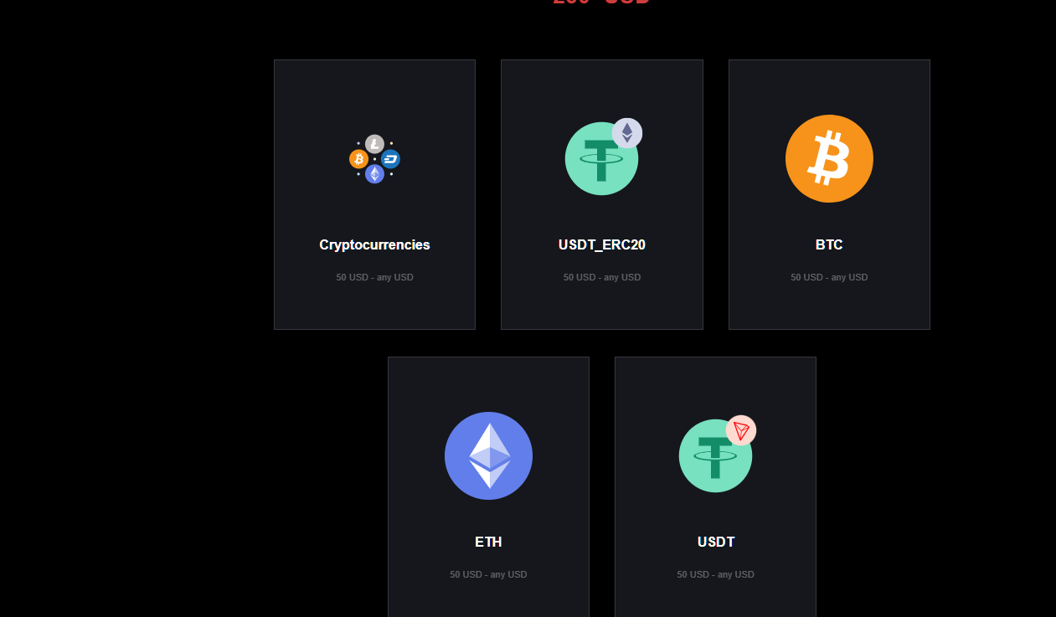Choose the USDT_ERC20 payment method label
Image resolution: width=1056 pixels, height=617 pixels.
602,244
